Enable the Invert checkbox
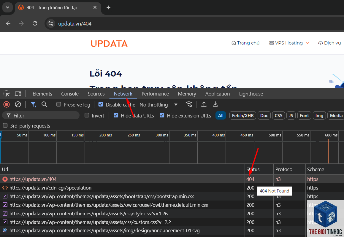 pyautogui.click(x=87, y=115)
